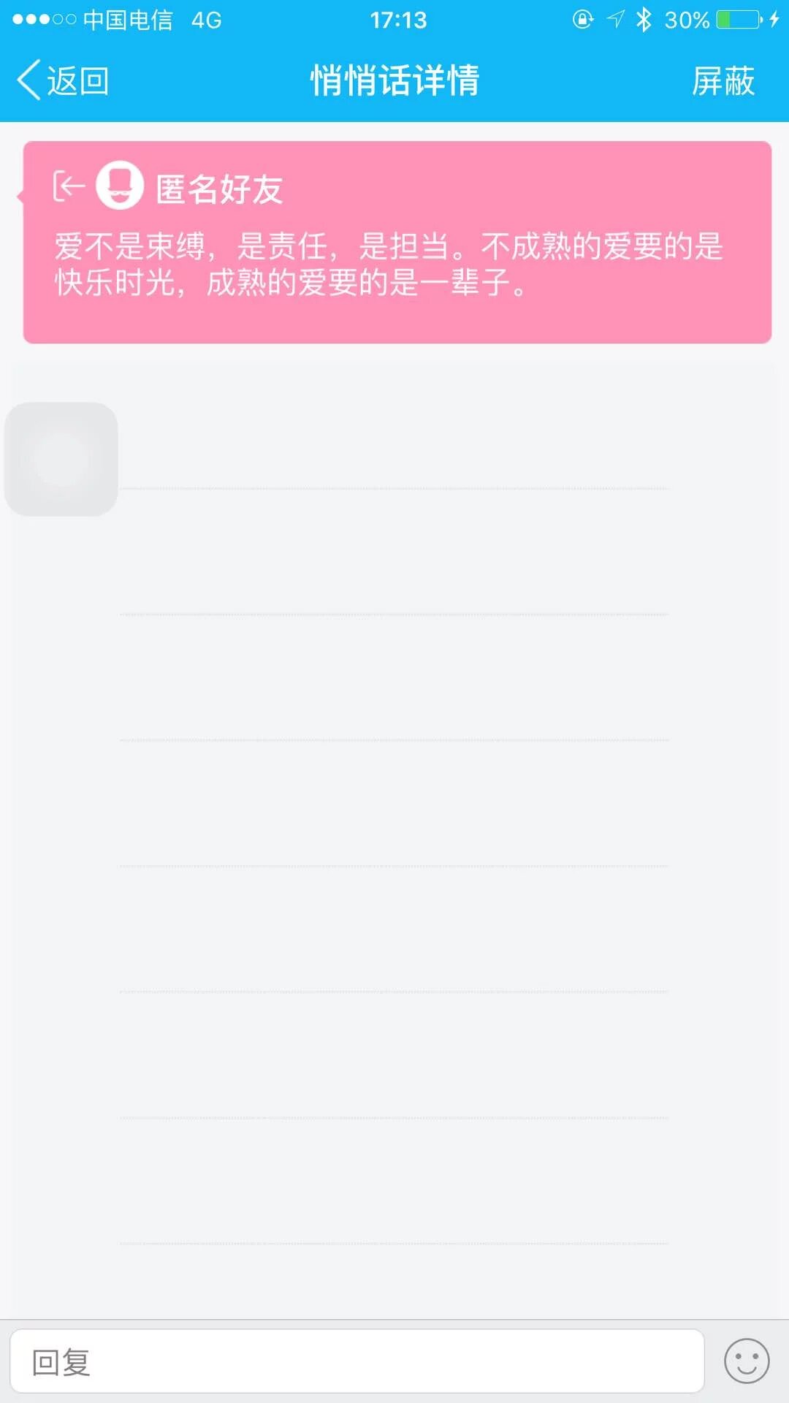
Task: Tap the pink whisper message text
Action: tap(389, 265)
